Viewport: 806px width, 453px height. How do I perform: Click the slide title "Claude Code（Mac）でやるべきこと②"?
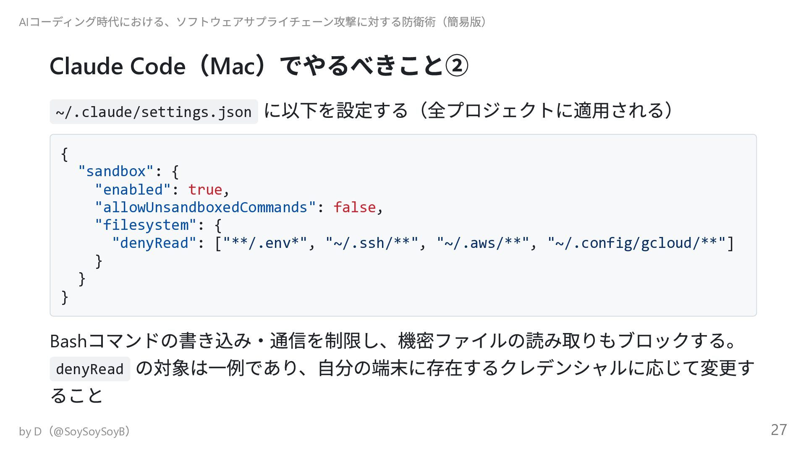pos(259,66)
